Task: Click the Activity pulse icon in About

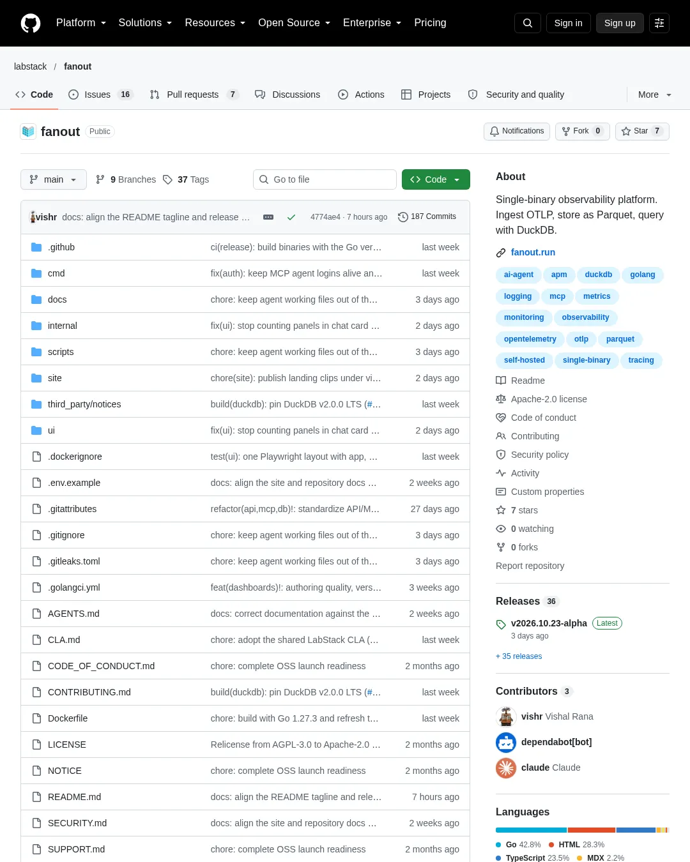Action: pyautogui.click(x=501, y=473)
